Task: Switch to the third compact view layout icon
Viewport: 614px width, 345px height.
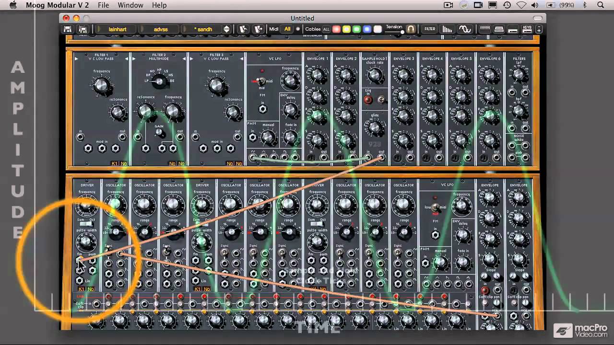Action: pyautogui.click(x=513, y=29)
